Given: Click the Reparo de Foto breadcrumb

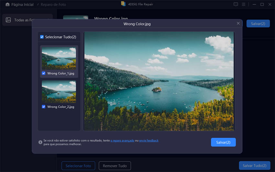Looking at the screenshot, I should pos(53,5).
